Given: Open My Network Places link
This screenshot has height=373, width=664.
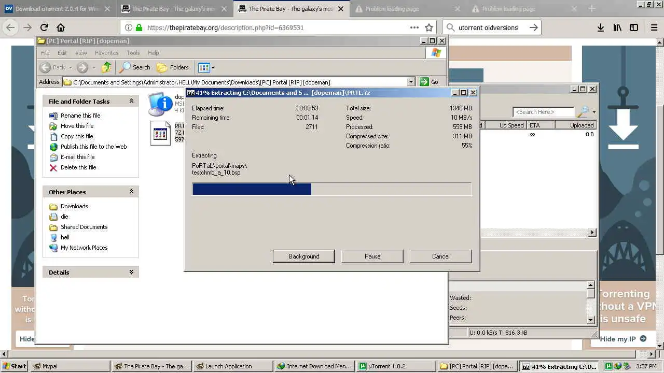Looking at the screenshot, I should click(84, 248).
